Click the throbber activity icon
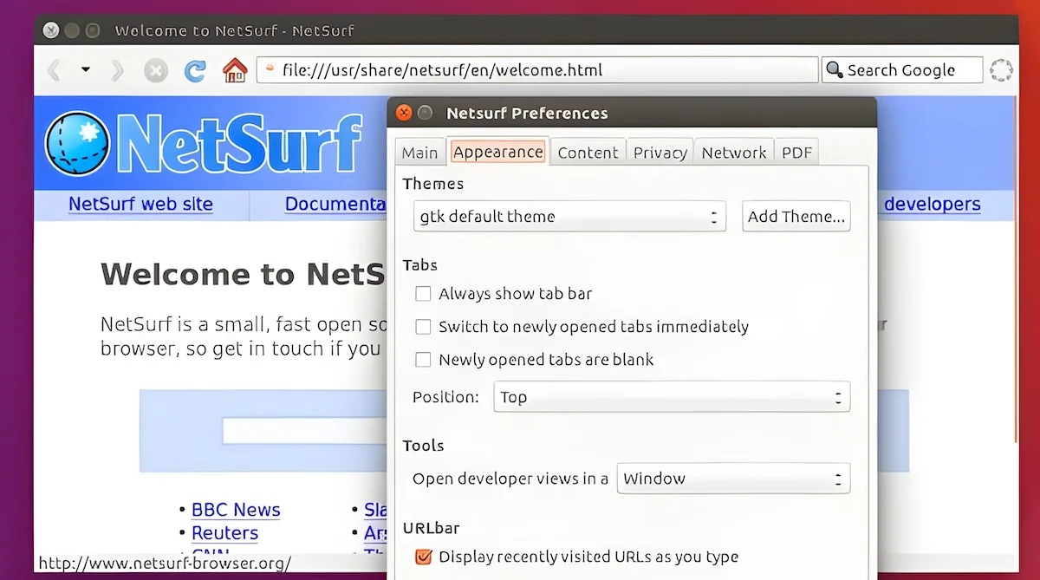1040x580 pixels. 1001,70
